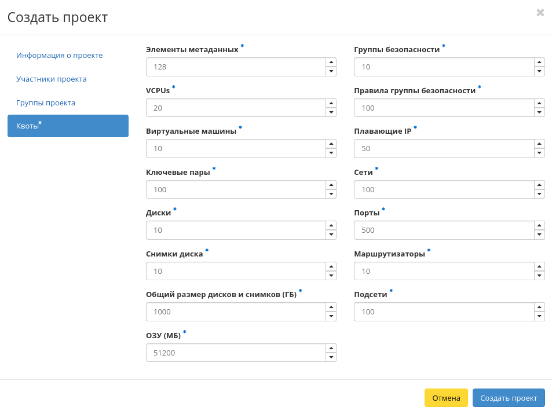
Task: Open the Информация о проекте tab
Action: click(x=60, y=56)
